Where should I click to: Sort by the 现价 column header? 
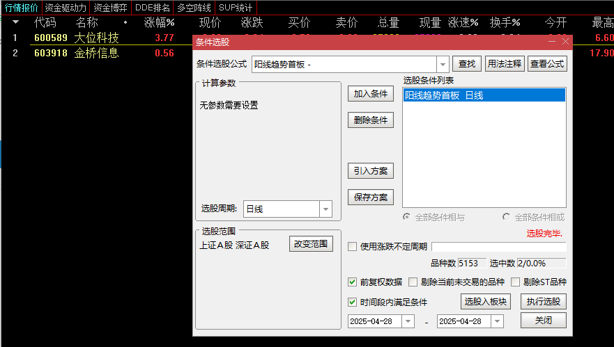210,23
